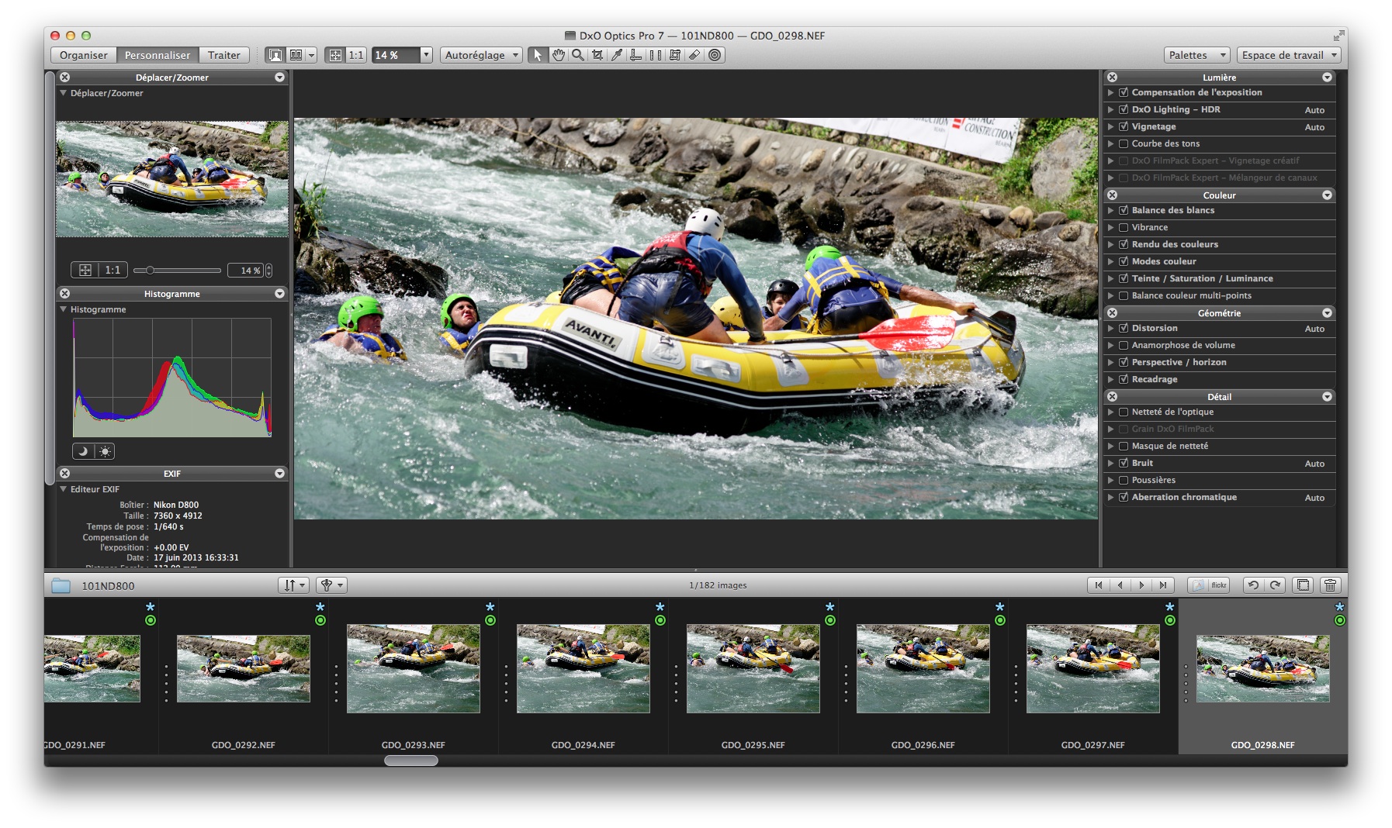
Task: Go to next image
Action: (1141, 585)
